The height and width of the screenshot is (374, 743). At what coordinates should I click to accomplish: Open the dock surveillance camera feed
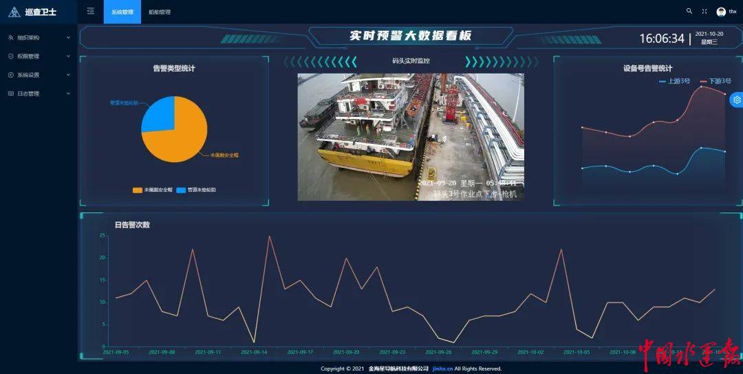[x=411, y=137]
